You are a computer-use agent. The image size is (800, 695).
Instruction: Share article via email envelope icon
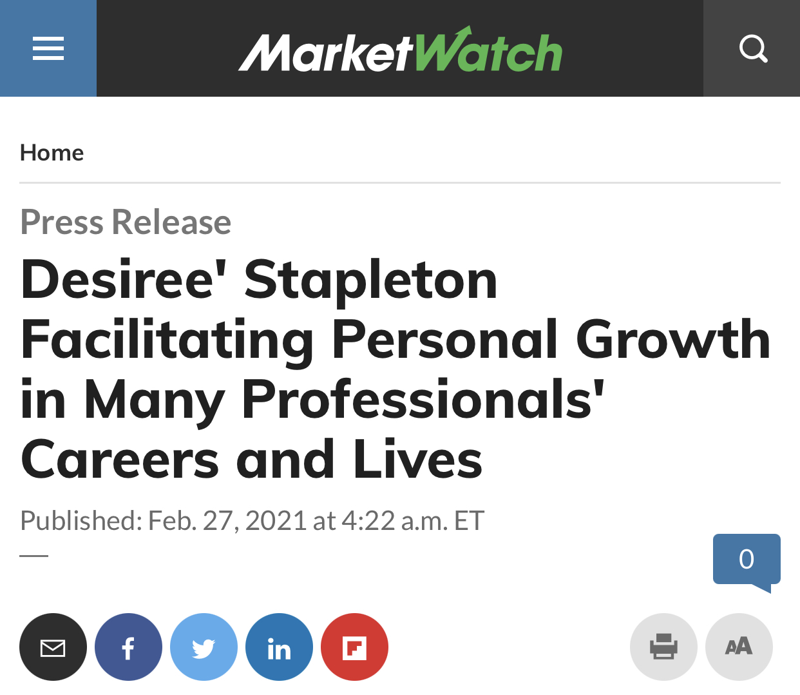click(53, 647)
